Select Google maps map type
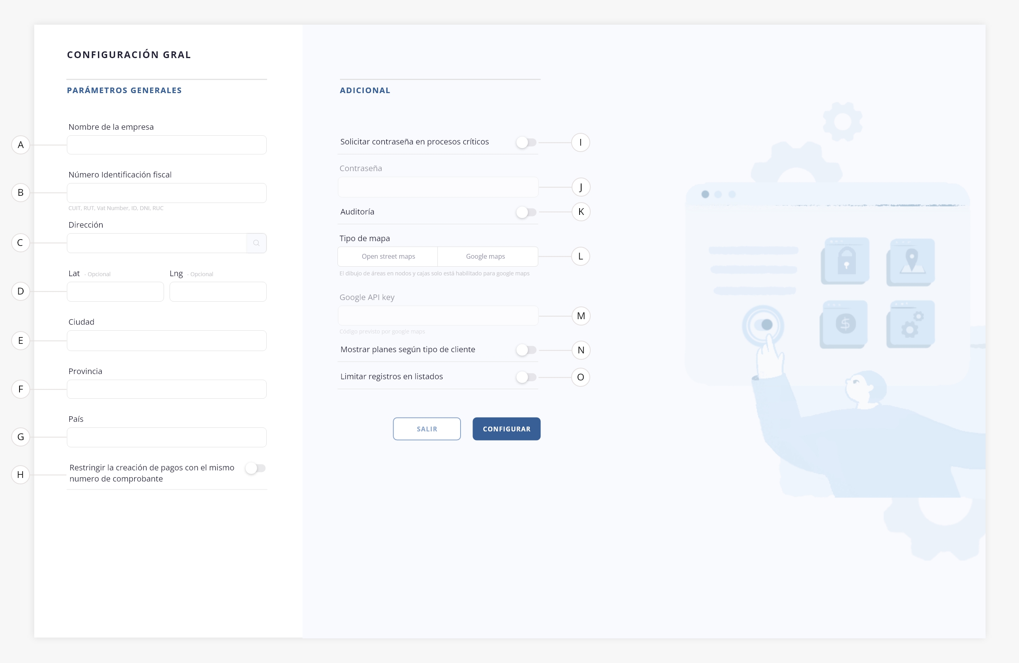This screenshot has width=1019, height=663. click(x=485, y=256)
